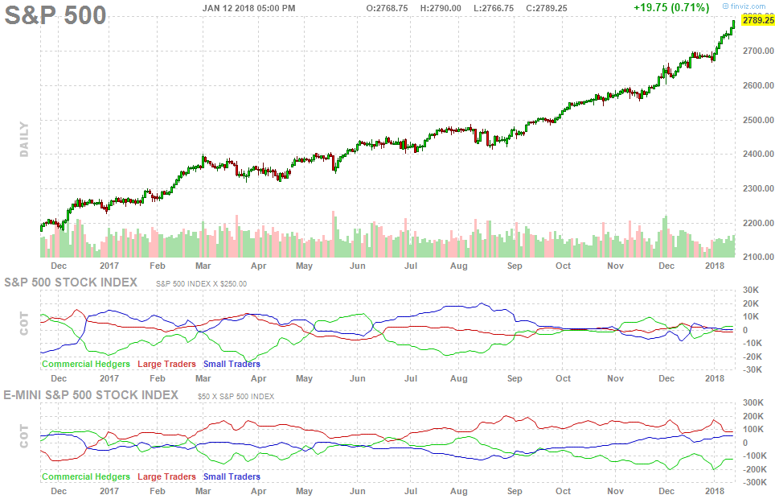Click the -10K axis label
This screenshot has height=499, width=775.
pos(752,344)
